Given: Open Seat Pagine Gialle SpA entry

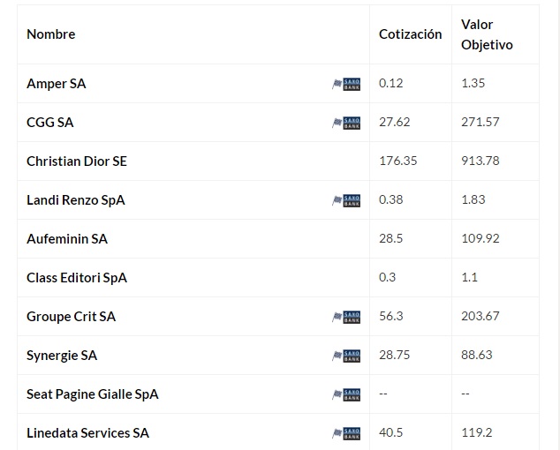Looking at the screenshot, I should [x=93, y=394].
